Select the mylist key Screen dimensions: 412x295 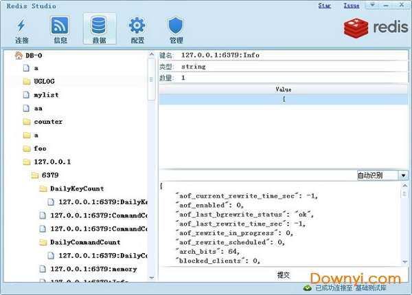46,95
